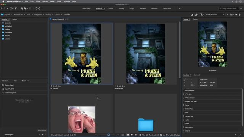Enable Thumbnails Only checkbox
This screenshot has width=244, height=137.
147,135
